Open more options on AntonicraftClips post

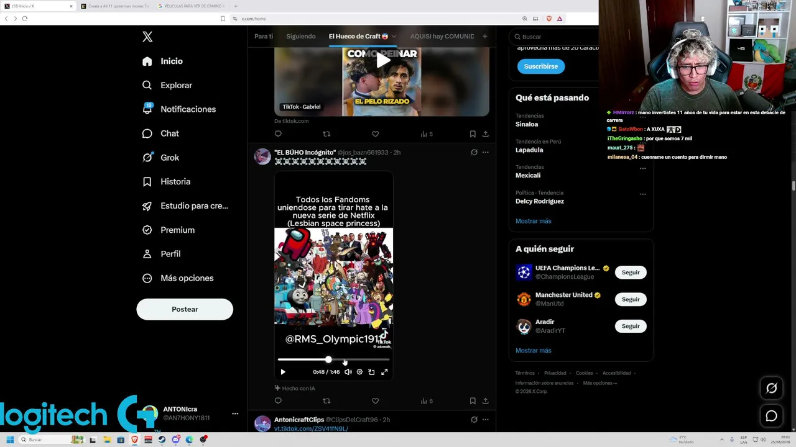pos(486,420)
